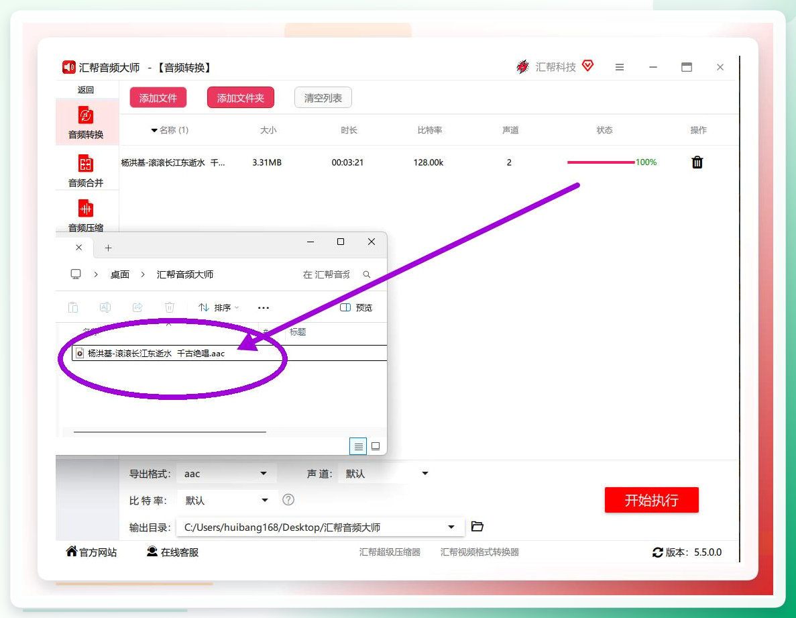The width and height of the screenshot is (796, 618).
Task: Open the 声道 默认 dropdown
Action: (x=386, y=473)
